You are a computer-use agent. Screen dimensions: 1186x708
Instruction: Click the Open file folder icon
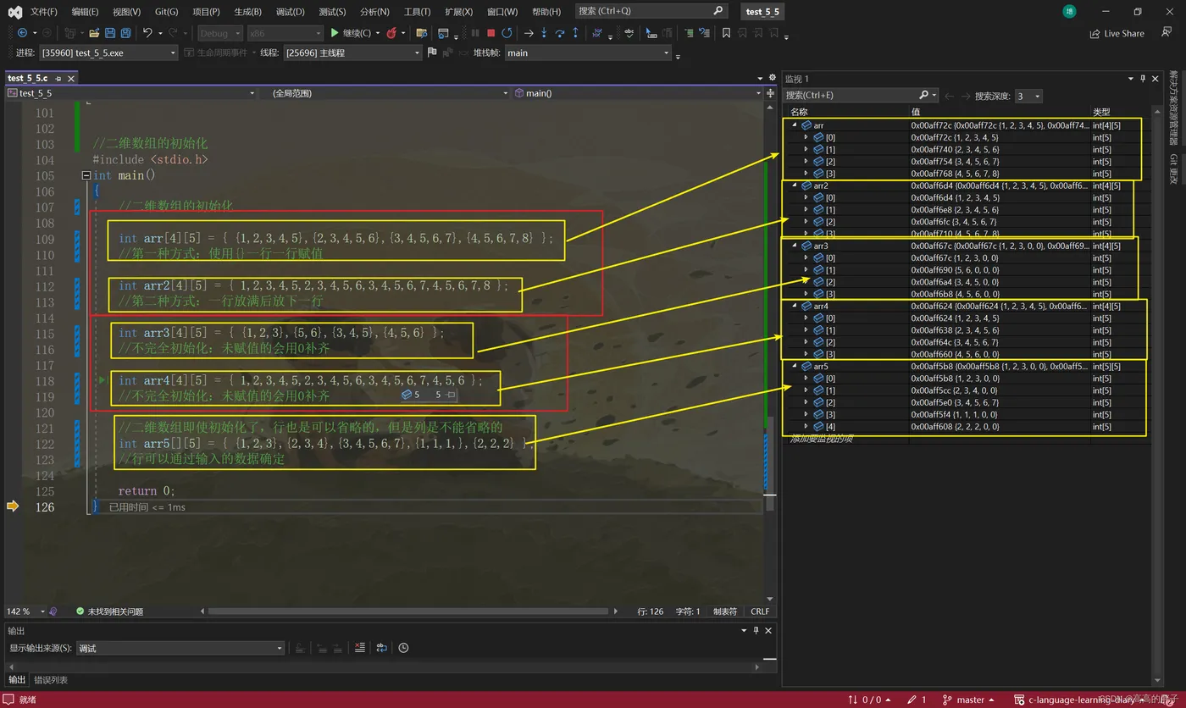pyautogui.click(x=94, y=33)
